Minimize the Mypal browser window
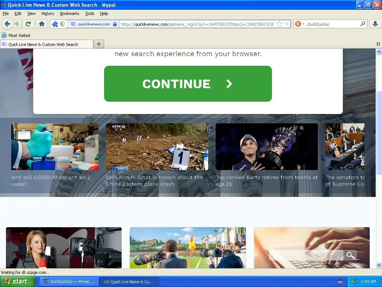This screenshot has width=382, height=287. (x=360, y=4)
